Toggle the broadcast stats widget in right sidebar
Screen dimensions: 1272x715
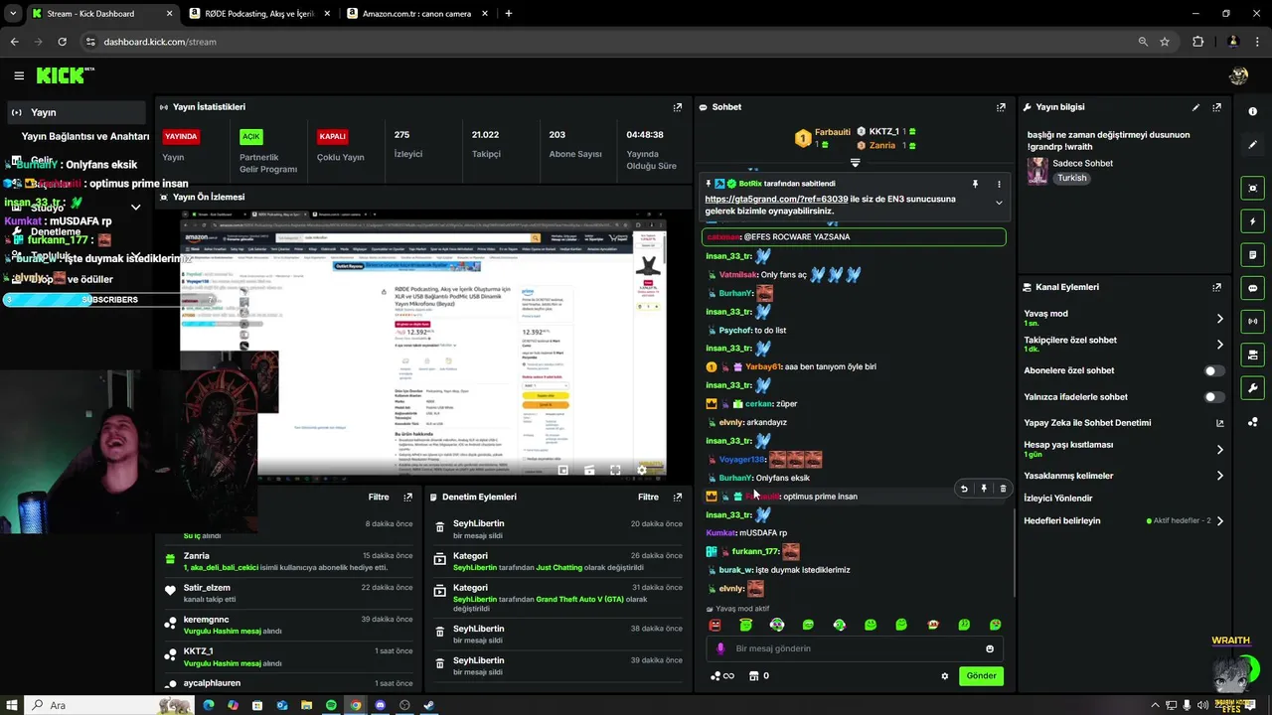coord(1253,322)
